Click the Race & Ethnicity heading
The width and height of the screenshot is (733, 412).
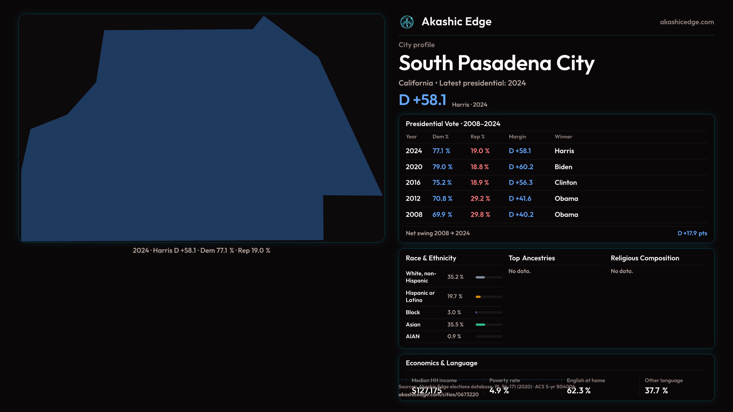click(431, 258)
